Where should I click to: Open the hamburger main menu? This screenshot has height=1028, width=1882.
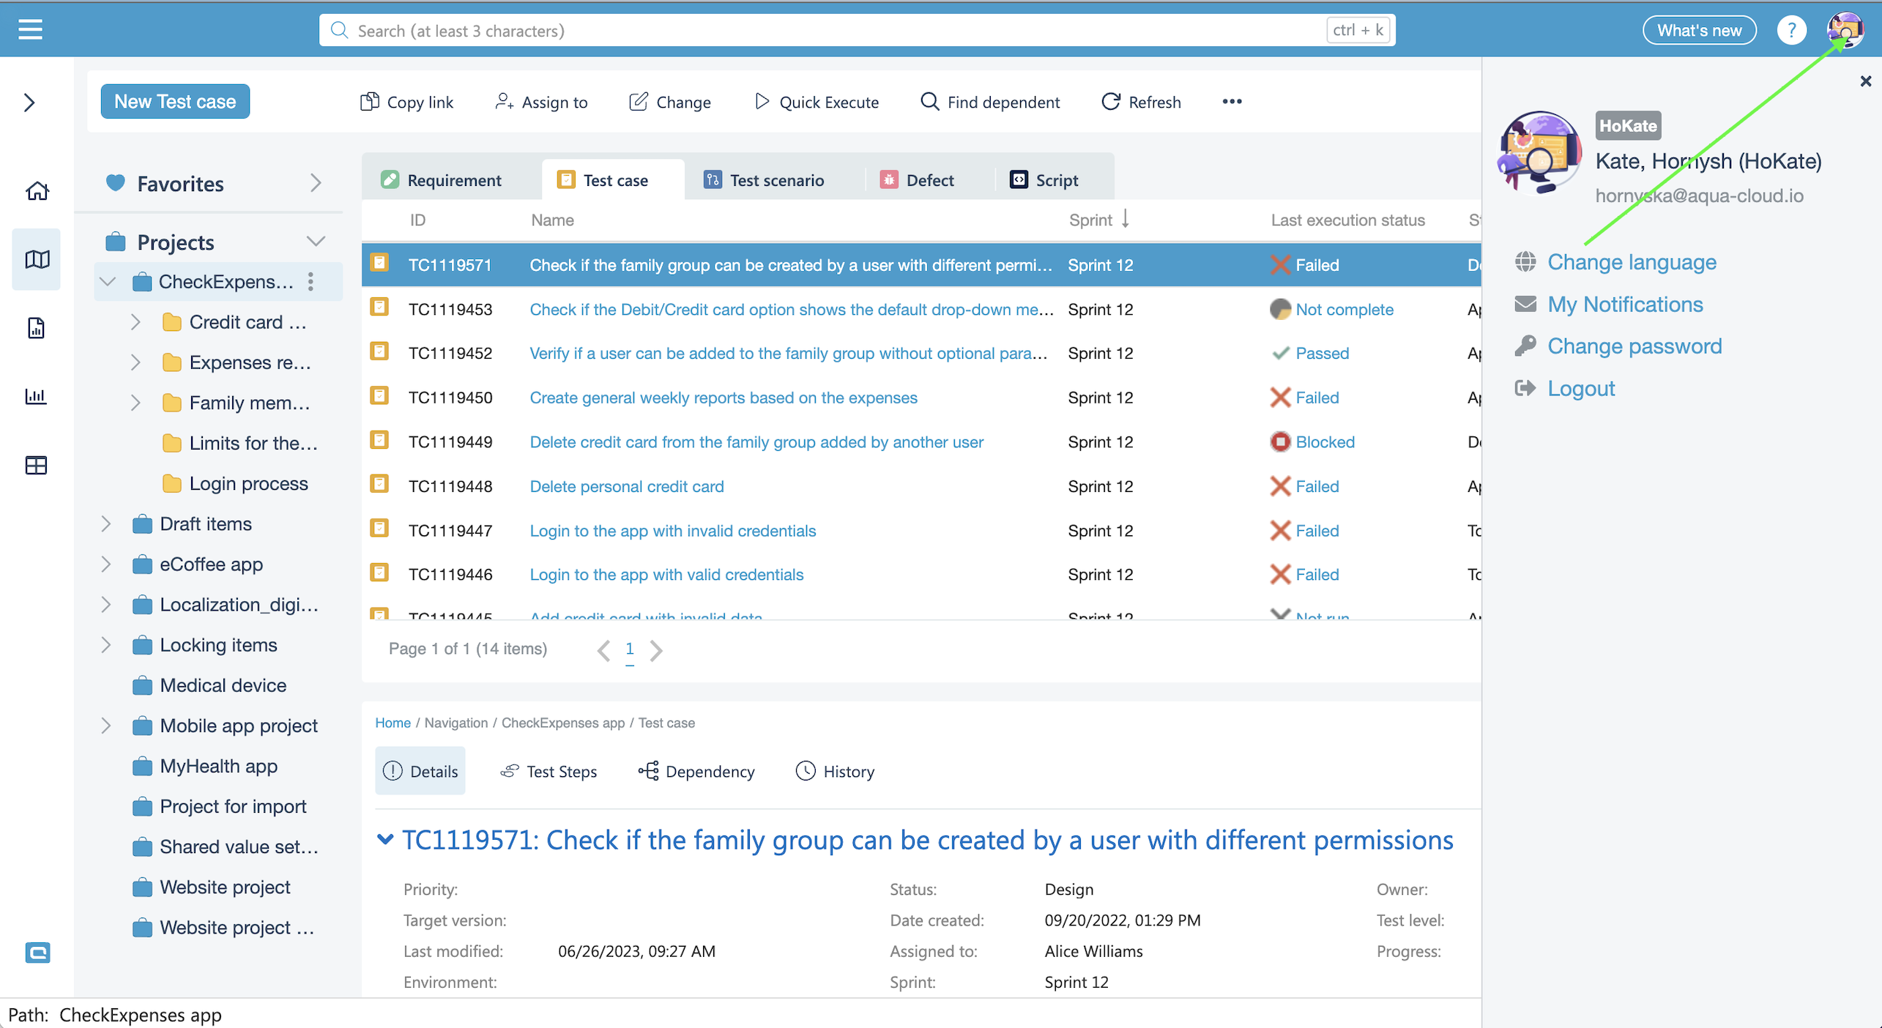pyautogui.click(x=30, y=29)
